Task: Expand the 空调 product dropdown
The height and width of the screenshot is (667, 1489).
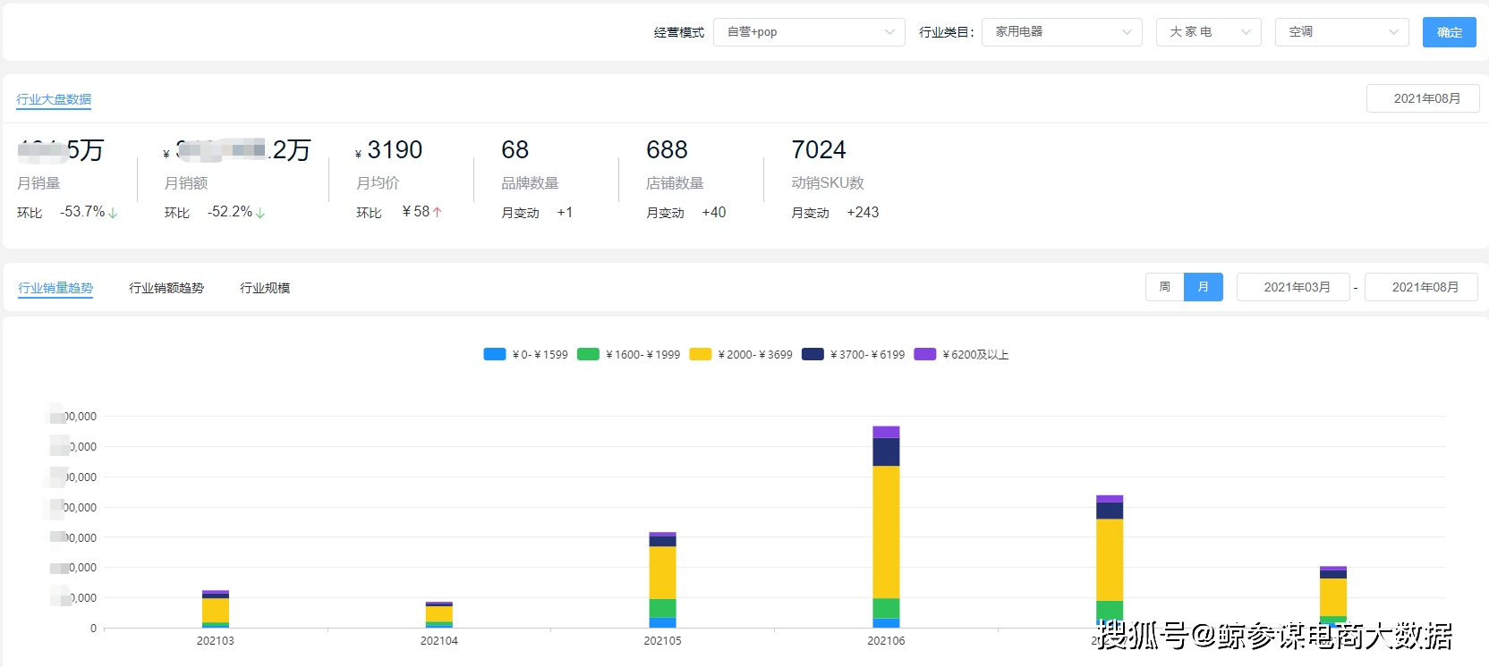Action: pyautogui.click(x=1341, y=32)
